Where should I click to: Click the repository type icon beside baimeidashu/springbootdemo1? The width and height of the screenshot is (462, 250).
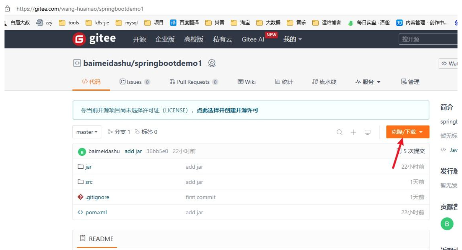[77, 63]
